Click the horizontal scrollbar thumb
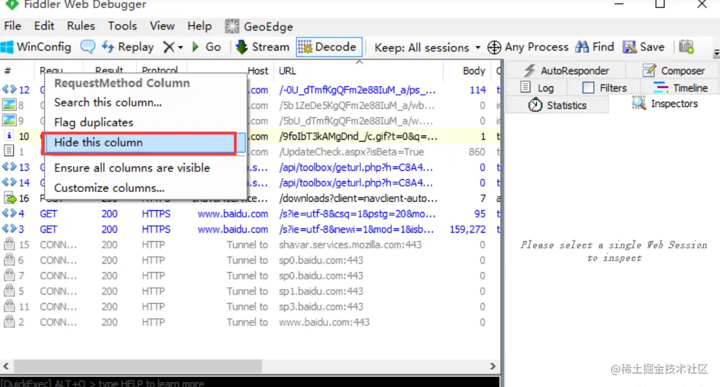This screenshot has width=720, height=387. [x=138, y=366]
